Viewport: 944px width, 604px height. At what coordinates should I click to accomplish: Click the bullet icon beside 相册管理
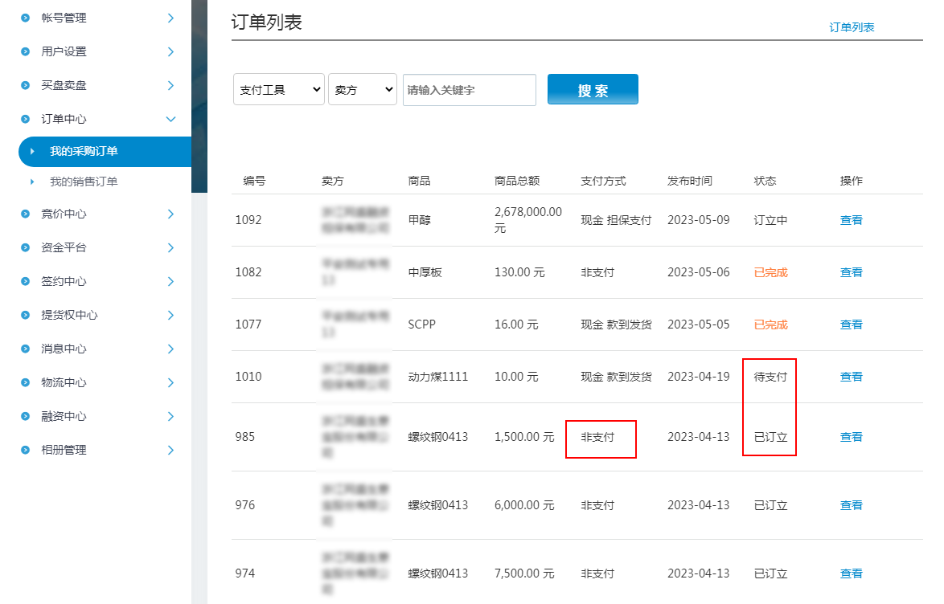pos(26,450)
